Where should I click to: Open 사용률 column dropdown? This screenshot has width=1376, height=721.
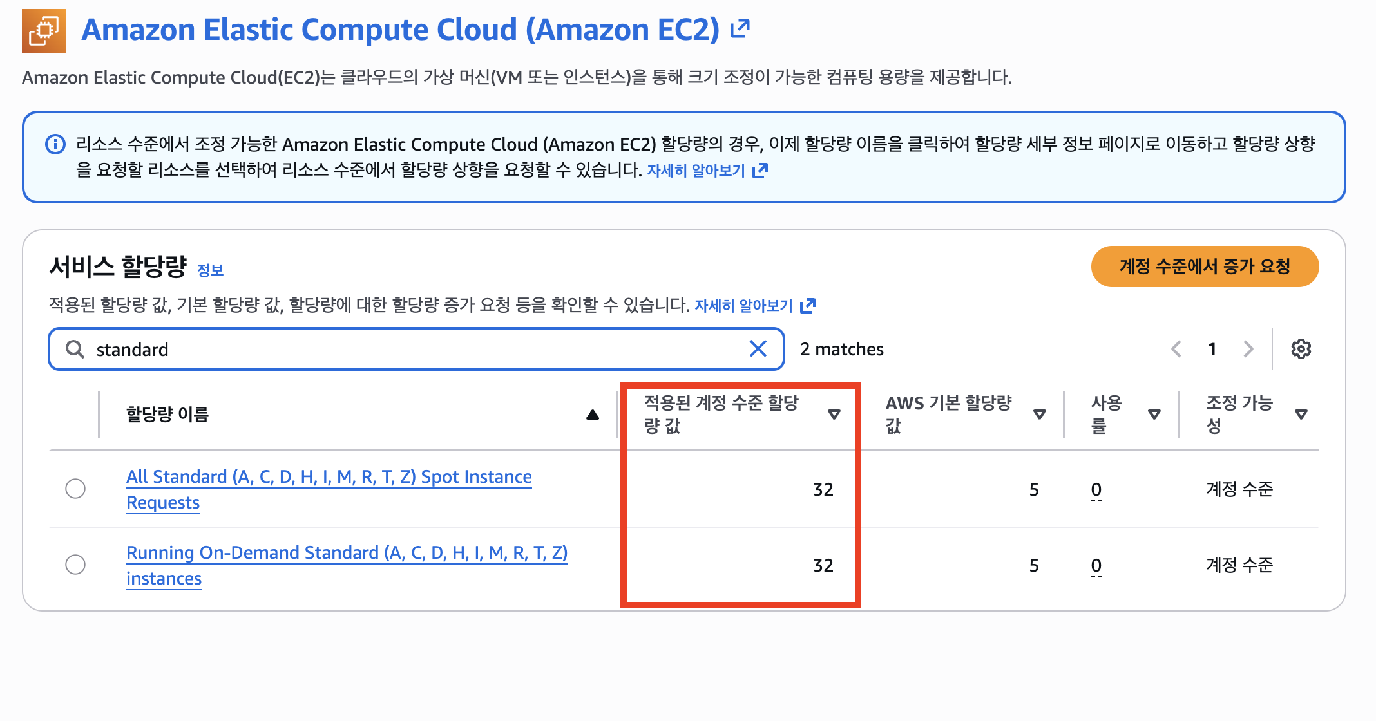point(1154,414)
